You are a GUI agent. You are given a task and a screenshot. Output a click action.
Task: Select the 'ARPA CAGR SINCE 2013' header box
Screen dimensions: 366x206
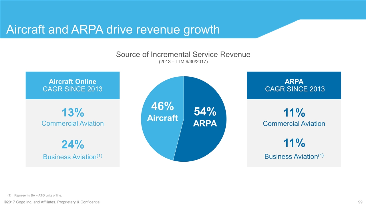pos(294,85)
